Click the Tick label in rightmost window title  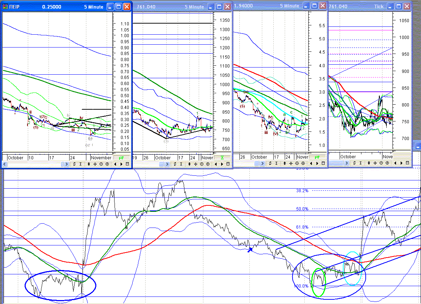click(x=379, y=6)
